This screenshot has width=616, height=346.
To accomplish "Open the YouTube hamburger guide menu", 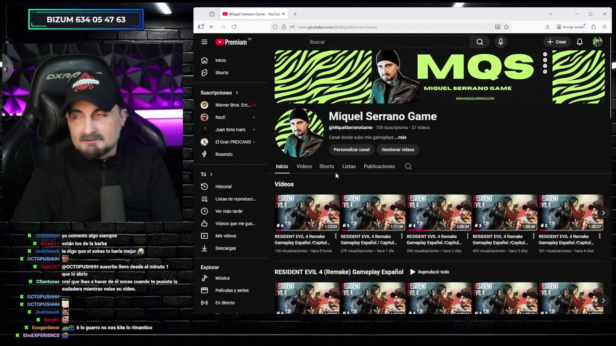I will coord(204,42).
